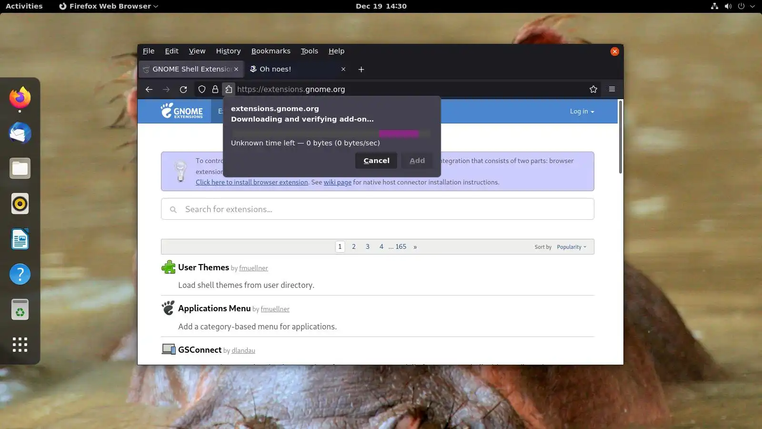762x429 pixels.
Task: Click the Applications Menu footprint icon
Action: point(168,308)
